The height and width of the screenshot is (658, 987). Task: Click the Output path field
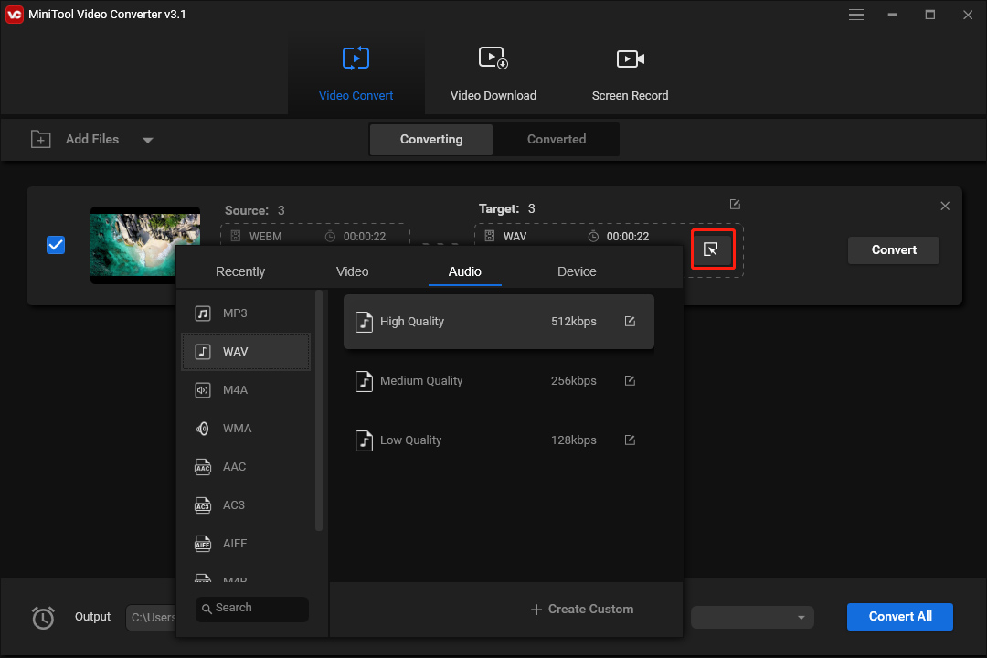151,618
